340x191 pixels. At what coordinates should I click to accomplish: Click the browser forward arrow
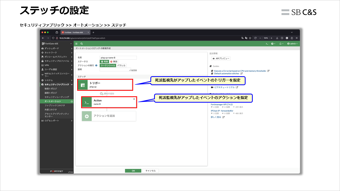pos(49,38)
